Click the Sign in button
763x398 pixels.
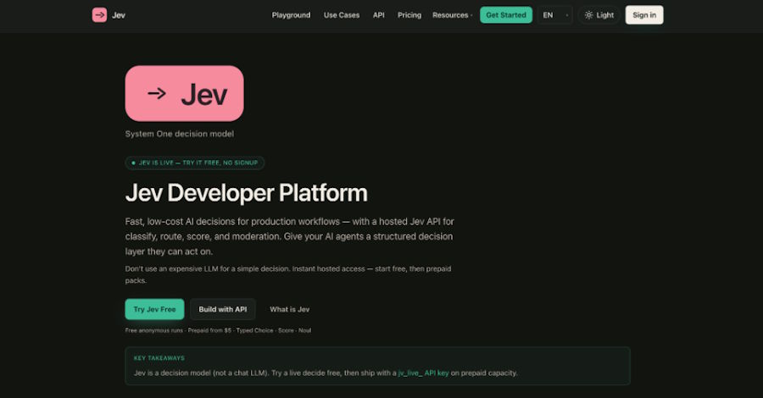(x=644, y=15)
